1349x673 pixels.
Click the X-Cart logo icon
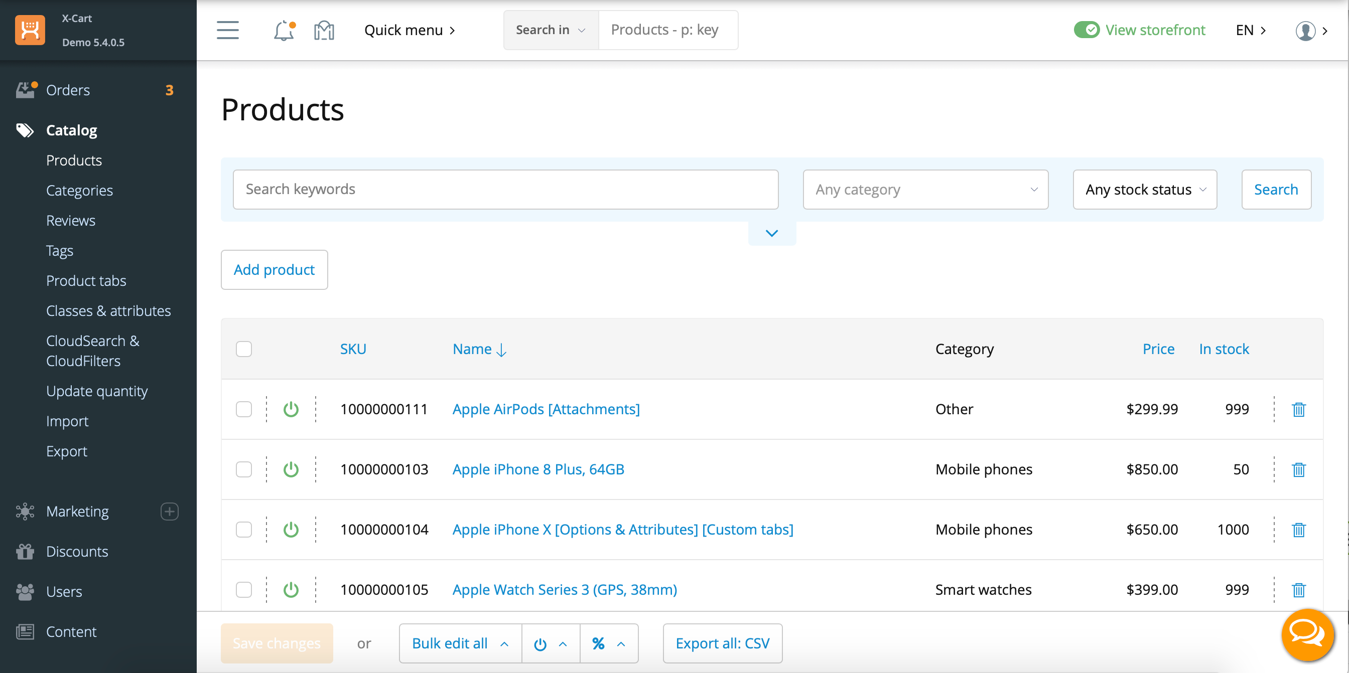pos(30,30)
